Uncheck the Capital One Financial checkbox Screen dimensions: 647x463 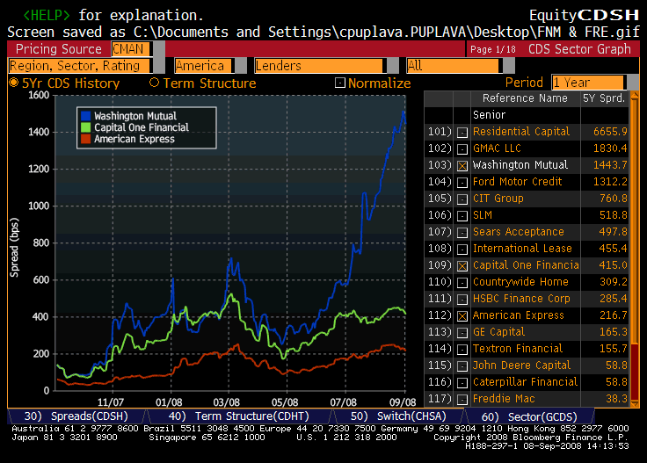pyautogui.click(x=462, y=265)
